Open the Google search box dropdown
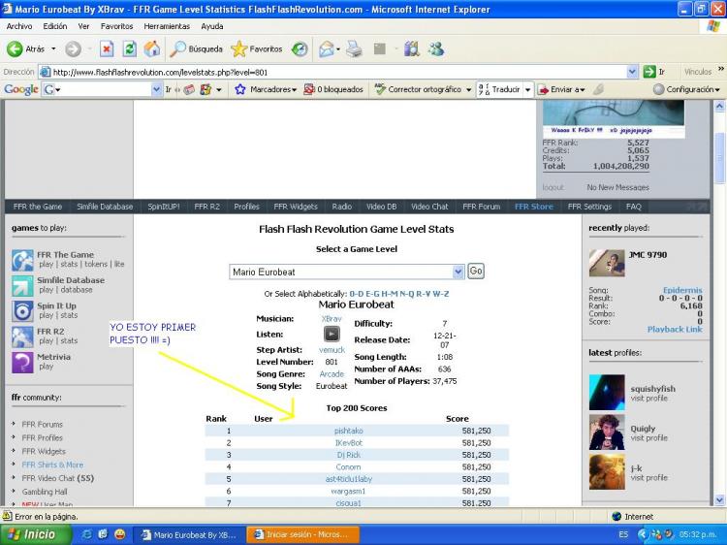 (157, 89)
